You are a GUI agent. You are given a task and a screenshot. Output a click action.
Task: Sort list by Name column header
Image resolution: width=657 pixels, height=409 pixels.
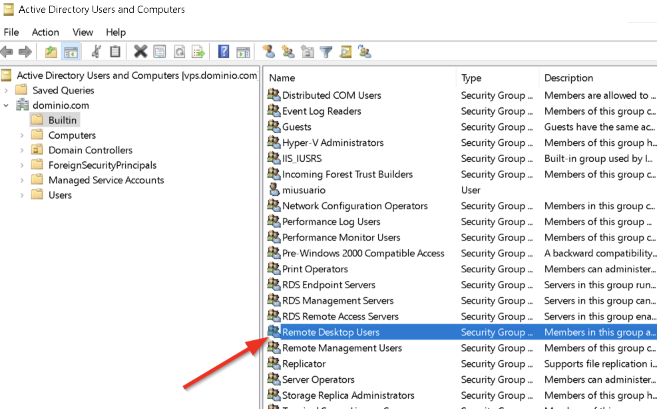282,78
